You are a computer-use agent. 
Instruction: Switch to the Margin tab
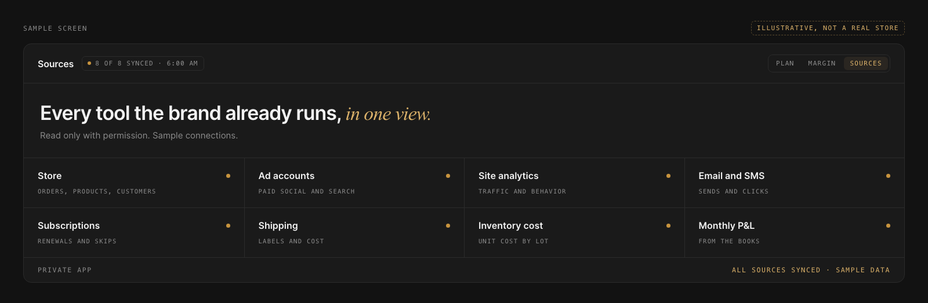(x=822, y=63)
